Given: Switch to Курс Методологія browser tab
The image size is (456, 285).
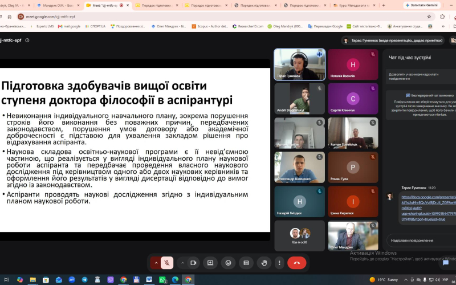Looking at the screenshot, I should coord(354,5).
